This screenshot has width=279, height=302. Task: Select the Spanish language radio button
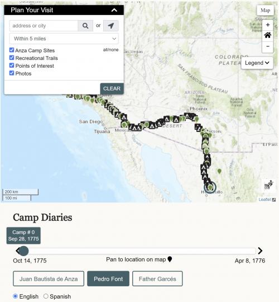point(46,296)
